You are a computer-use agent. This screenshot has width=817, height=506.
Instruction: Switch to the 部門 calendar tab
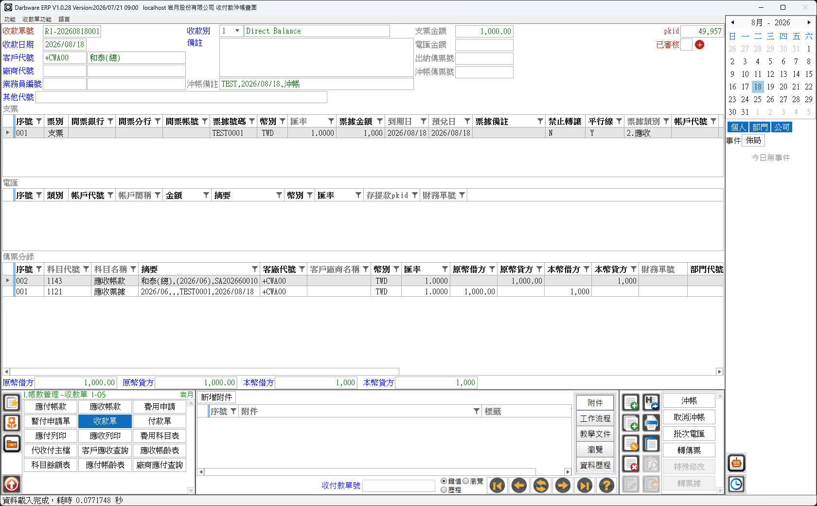coord(760,127)
